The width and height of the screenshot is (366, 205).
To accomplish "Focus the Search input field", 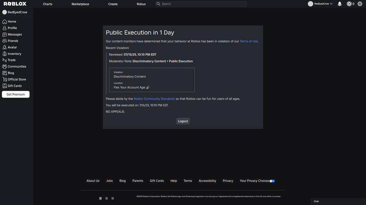I will (201, 4).
